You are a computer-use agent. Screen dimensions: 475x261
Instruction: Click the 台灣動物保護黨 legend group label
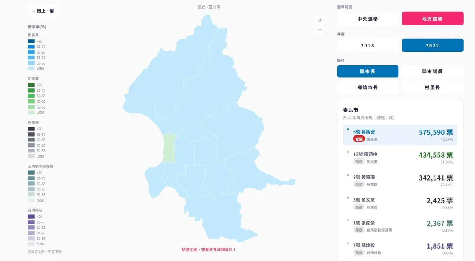[x=40, y=167]
